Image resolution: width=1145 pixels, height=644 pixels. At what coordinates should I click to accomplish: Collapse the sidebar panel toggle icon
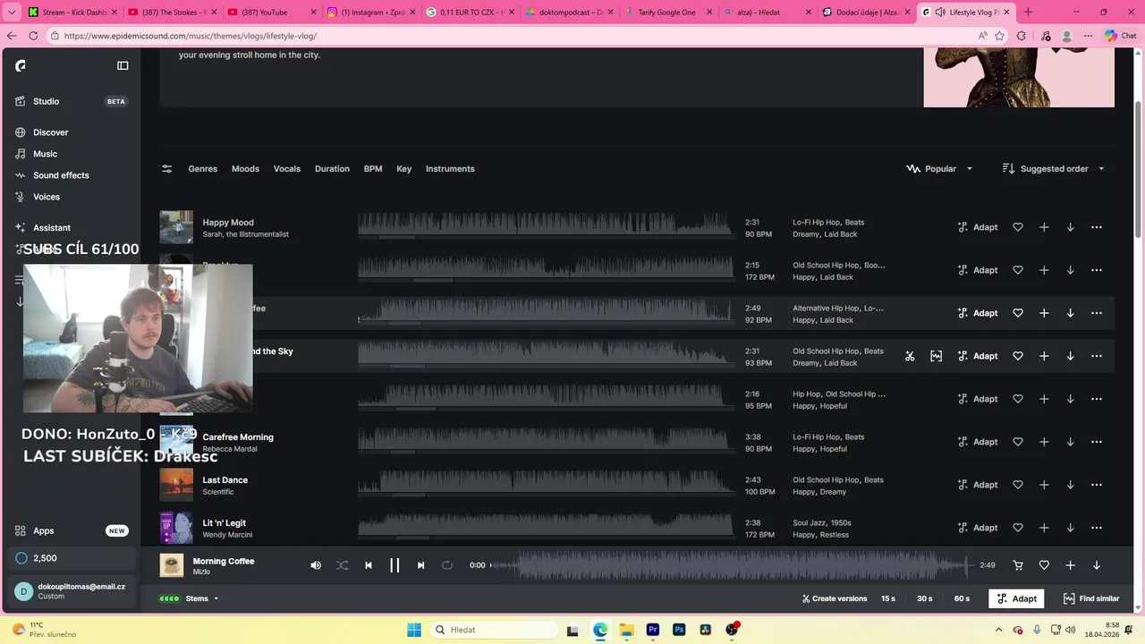coord(123,65)
